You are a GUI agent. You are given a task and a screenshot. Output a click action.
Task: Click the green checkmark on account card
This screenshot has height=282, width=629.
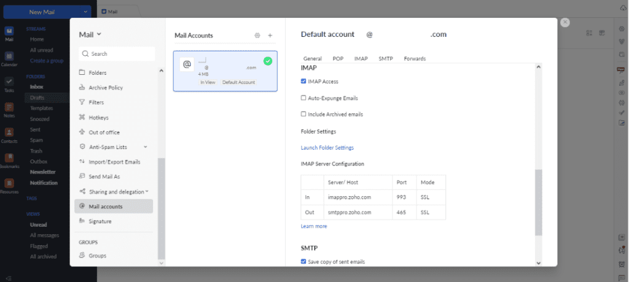click(268, 61)
